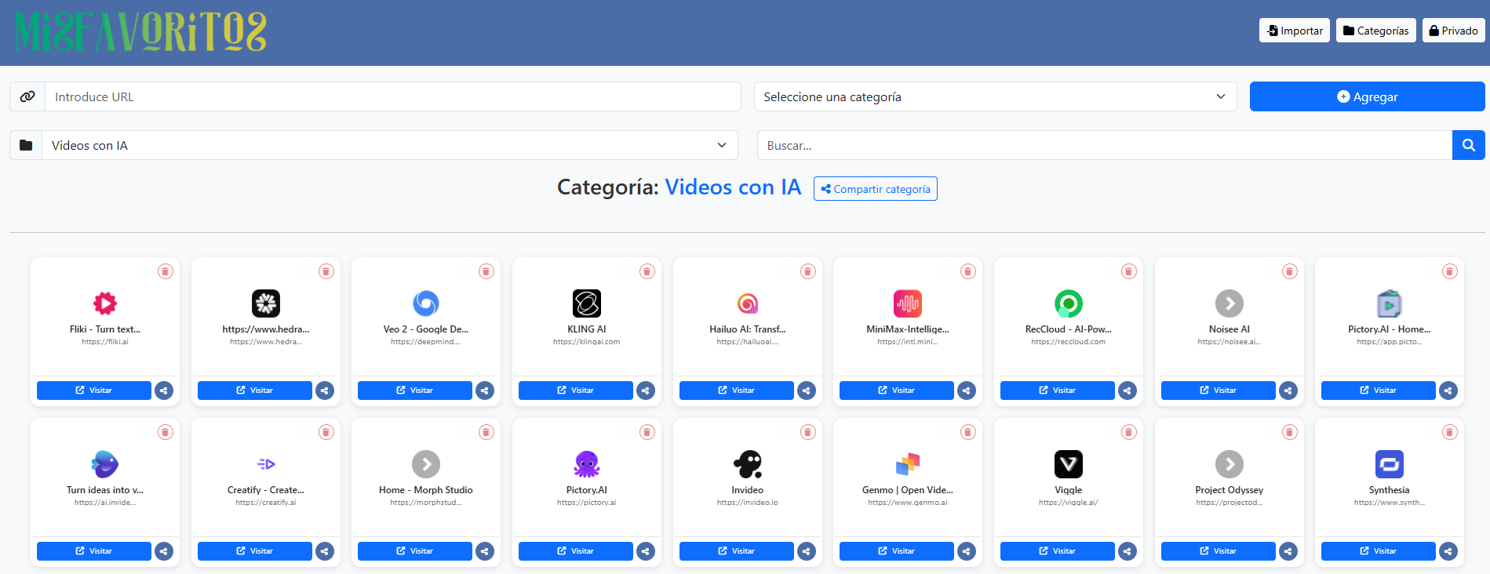Click the MiniMax thumbnail icon
Screen dimensions: 1490x574
click(908, 303)
